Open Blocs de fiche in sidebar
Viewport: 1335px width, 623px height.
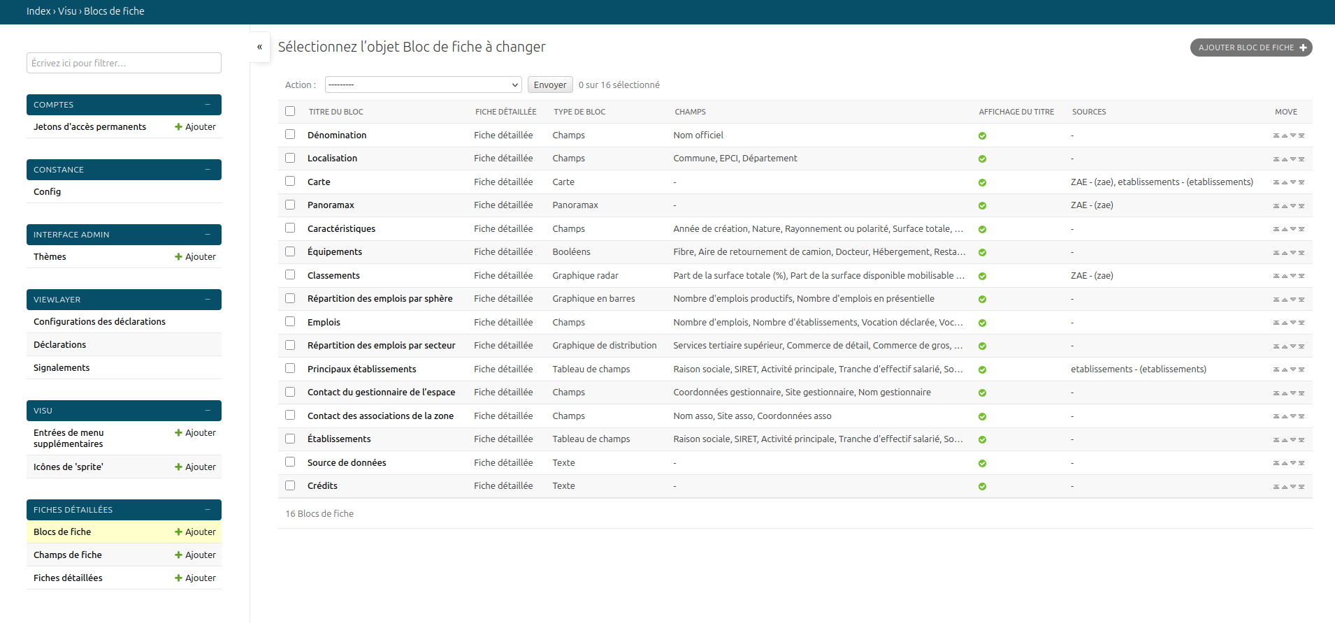62,532
